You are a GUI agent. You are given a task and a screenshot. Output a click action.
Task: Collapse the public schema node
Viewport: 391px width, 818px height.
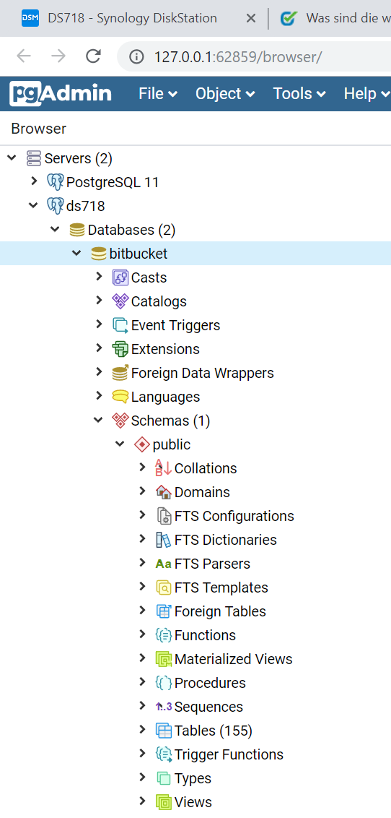tap(120, 444)
